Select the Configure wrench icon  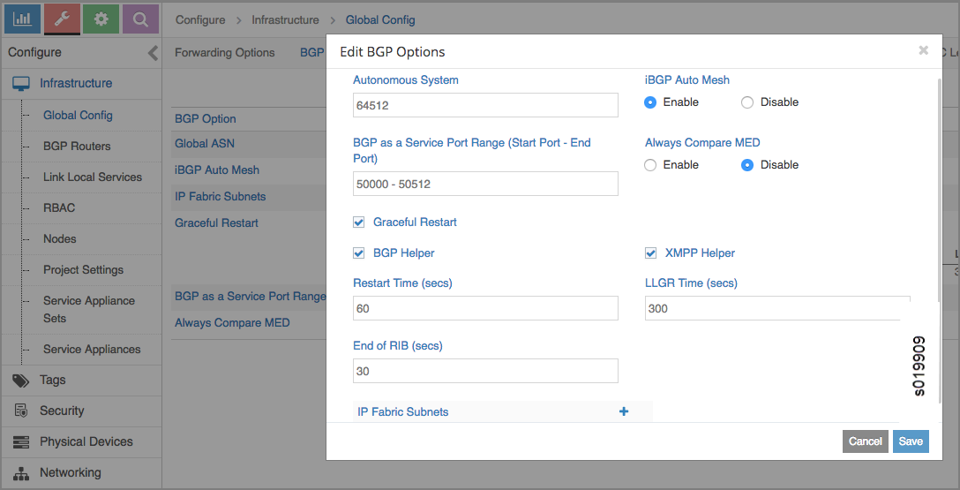pyautogui.click(x=63, y=19)
